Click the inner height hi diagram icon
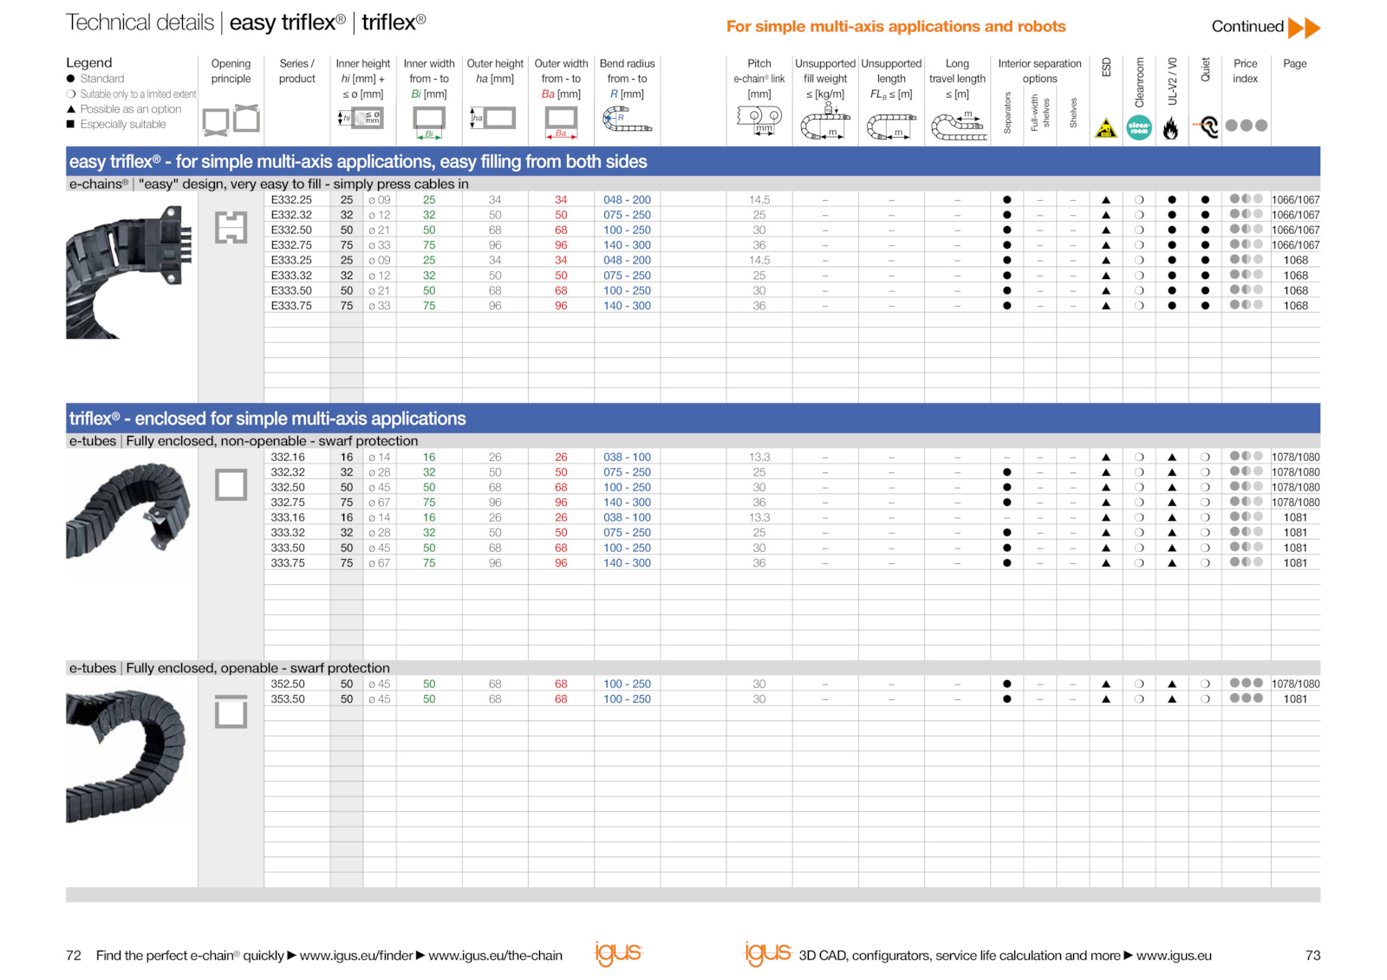 click(x=361, y=118)
